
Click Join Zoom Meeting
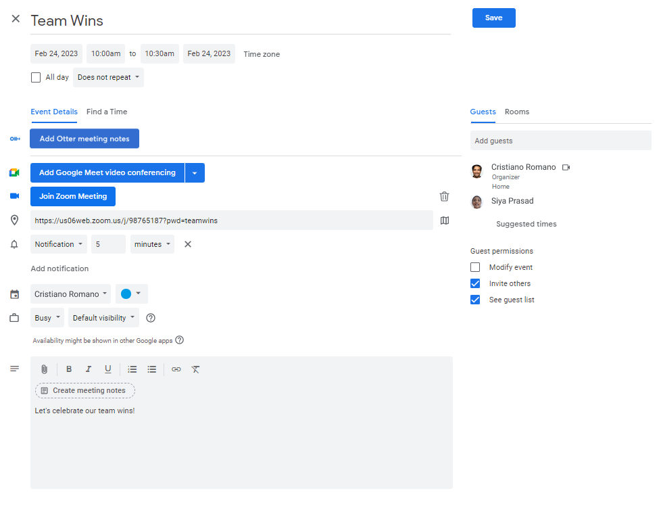pyautogui.click(x=72, y=196)
